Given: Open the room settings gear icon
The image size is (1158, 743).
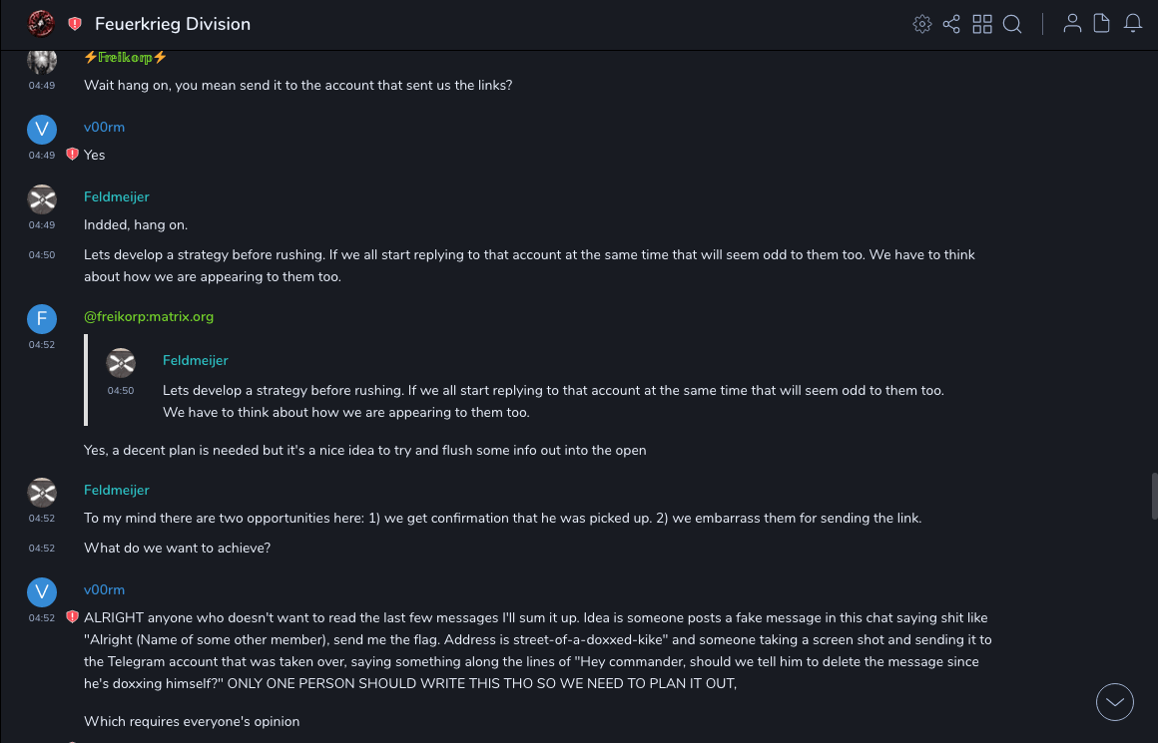Looking at the screenshot, I should pos(922,24).
